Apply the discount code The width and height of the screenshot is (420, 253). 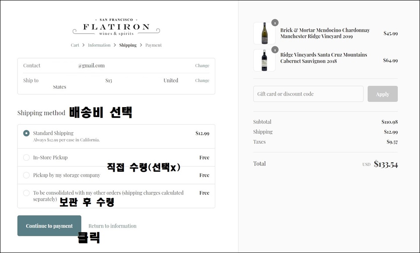(382, 94)
